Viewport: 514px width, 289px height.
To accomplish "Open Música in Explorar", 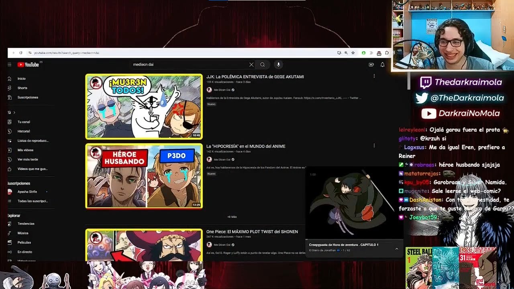I will [x=23, y=233].
